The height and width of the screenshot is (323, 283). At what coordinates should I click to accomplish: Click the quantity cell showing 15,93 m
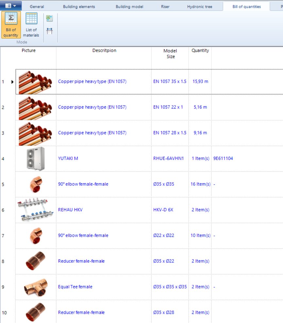[200, 81]
